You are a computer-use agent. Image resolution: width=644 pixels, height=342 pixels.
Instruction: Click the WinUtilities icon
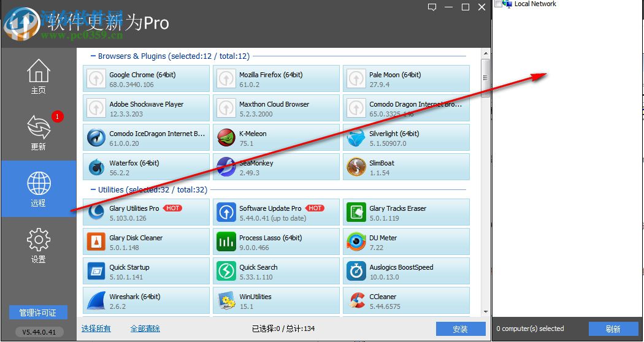(x=226, y=301)
